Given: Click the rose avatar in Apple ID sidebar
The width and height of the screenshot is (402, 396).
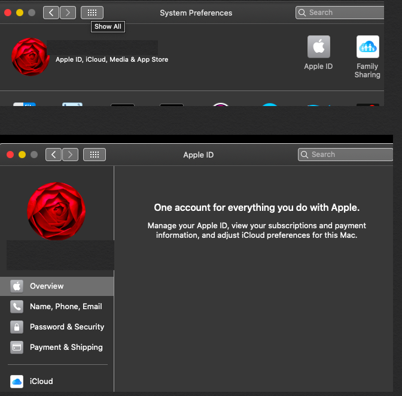Looking at the screenshot, I should pos(56,211).
